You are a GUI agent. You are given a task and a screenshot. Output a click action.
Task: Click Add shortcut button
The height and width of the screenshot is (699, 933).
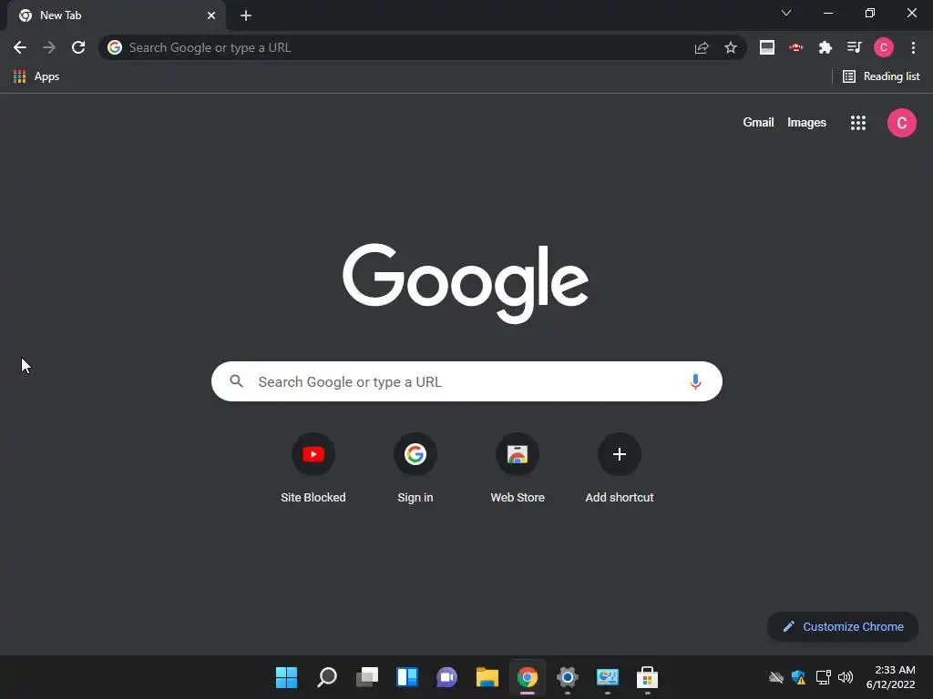620,469
